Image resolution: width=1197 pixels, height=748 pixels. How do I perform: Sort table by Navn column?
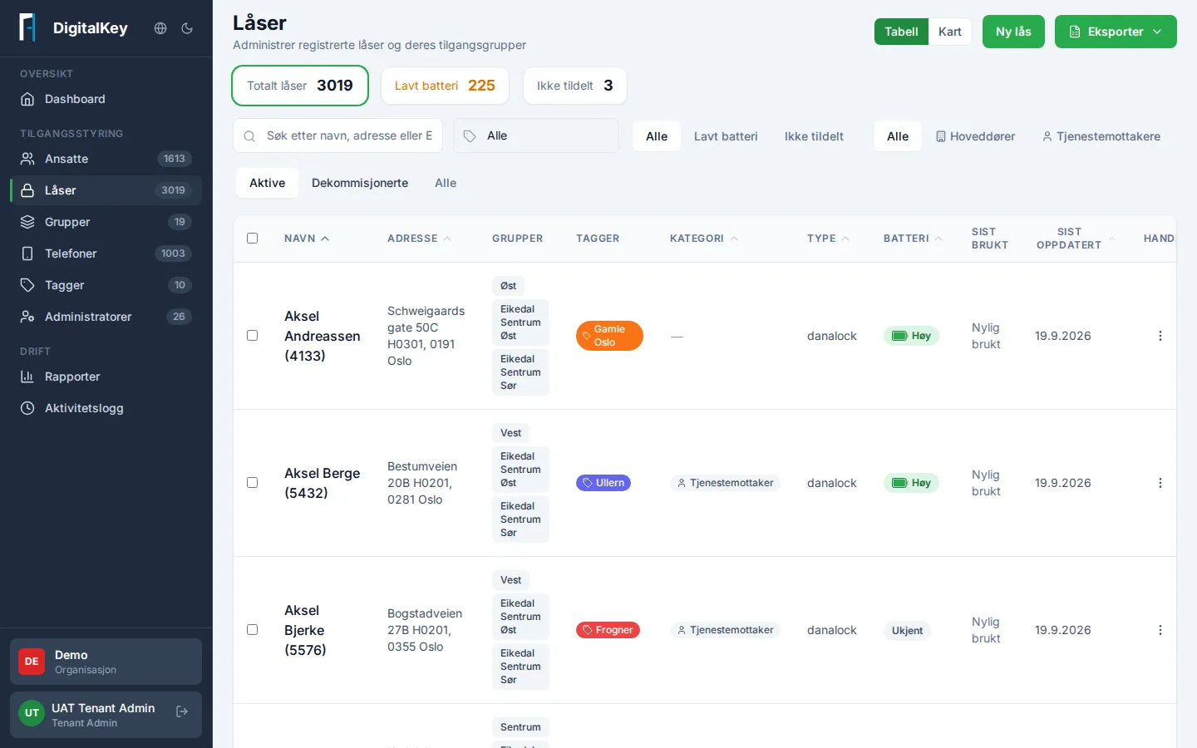pos(307,239)
